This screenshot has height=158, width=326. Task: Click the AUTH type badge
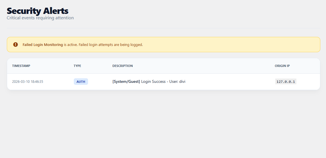[81, 82]
